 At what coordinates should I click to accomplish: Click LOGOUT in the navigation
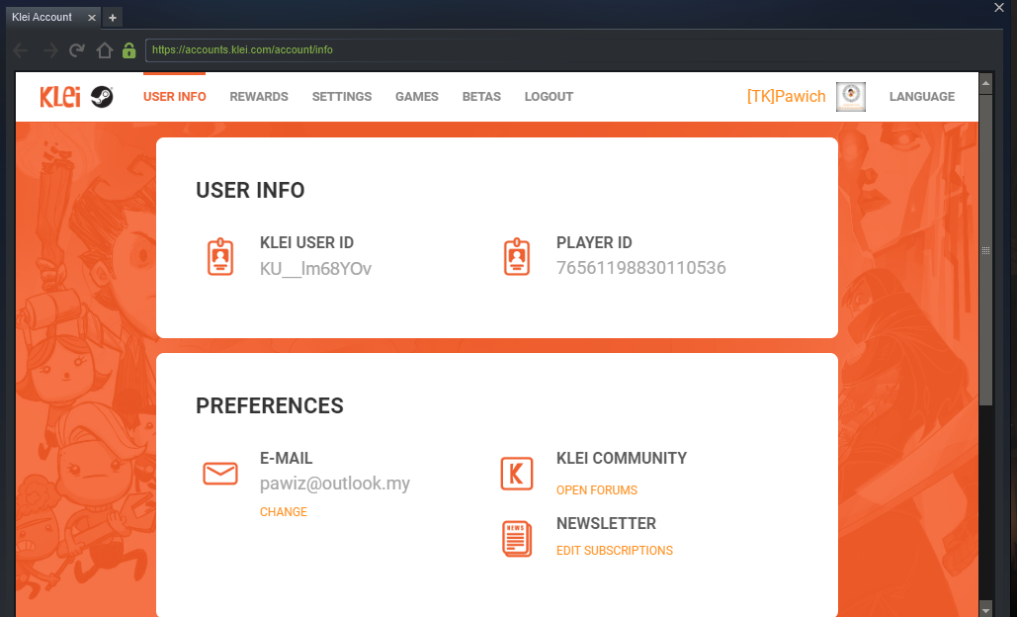549,97
